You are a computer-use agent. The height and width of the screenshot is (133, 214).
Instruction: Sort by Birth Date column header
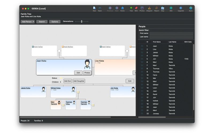tap(188, 42)
